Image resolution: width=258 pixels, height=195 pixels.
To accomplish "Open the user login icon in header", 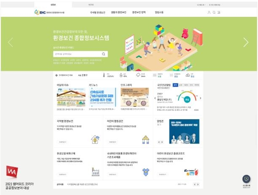I will click(x=209, y=12).
